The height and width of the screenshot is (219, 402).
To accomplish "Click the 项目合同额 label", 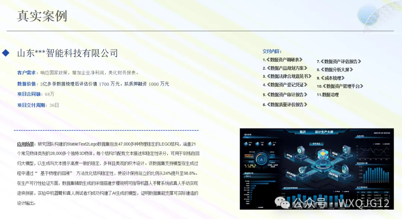I will click(29, 94).
